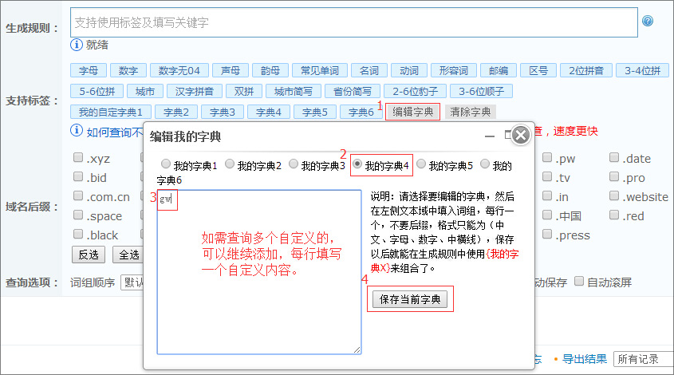The width and height of the screenshot is (674, 375).
Task: Minimize the 编辑我的字典 dialog
Action: coord(490,136)
